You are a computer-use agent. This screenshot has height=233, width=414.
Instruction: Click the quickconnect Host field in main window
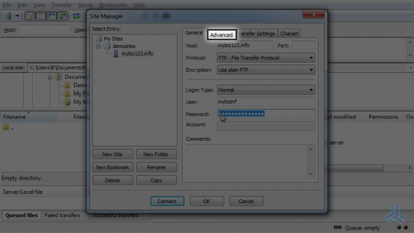pos(45,30)
